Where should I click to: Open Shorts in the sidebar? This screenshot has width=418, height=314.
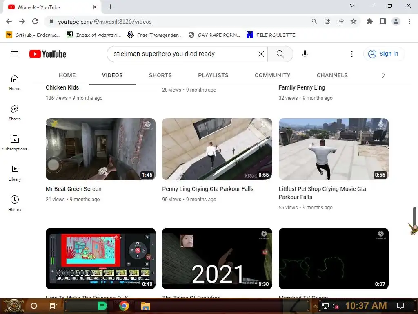tap(15, 113)
